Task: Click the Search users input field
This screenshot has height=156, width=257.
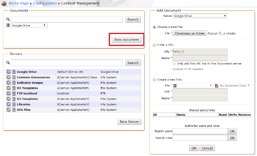Action: [x=200, y=131]
